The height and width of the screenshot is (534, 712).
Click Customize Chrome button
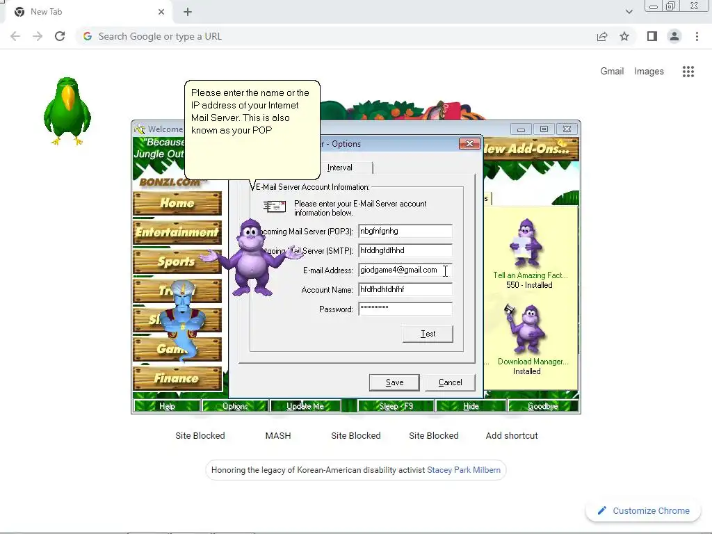point(644,510)
